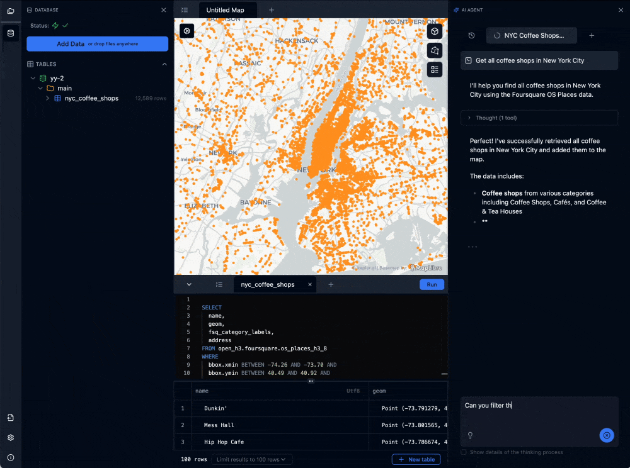This screenshot has width=630, height=468.
Task: Select the Hip Hop Cafe cell
Action: (280, 442)
